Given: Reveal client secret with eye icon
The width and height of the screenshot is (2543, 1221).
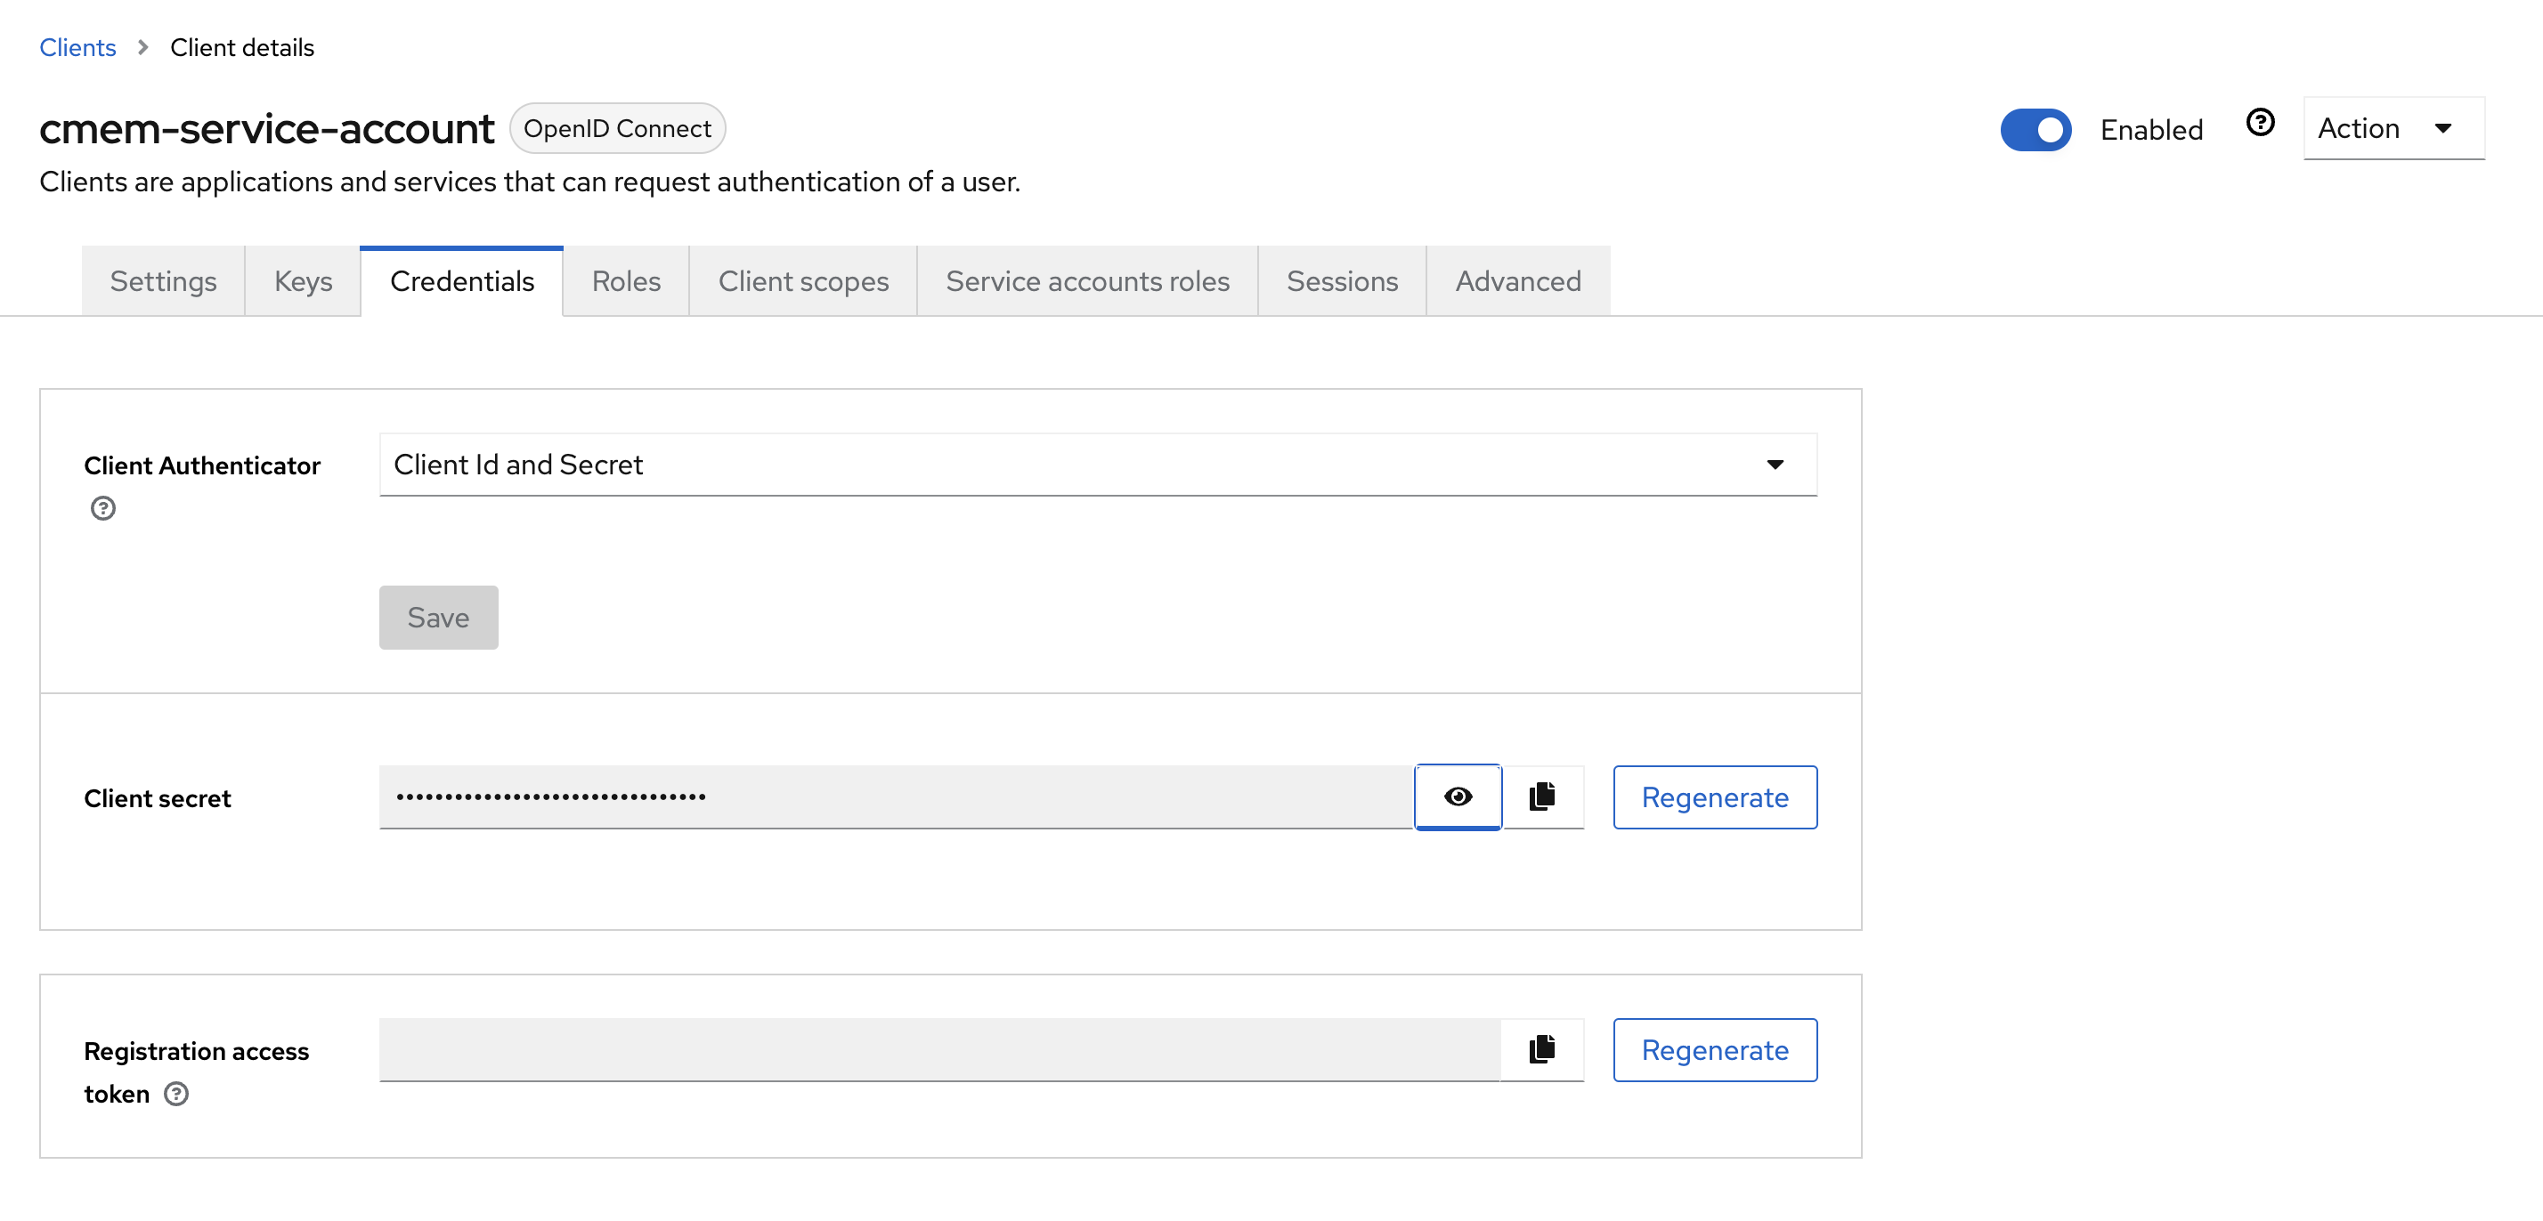Looking at the screenshot, I should pos(1457,796).
